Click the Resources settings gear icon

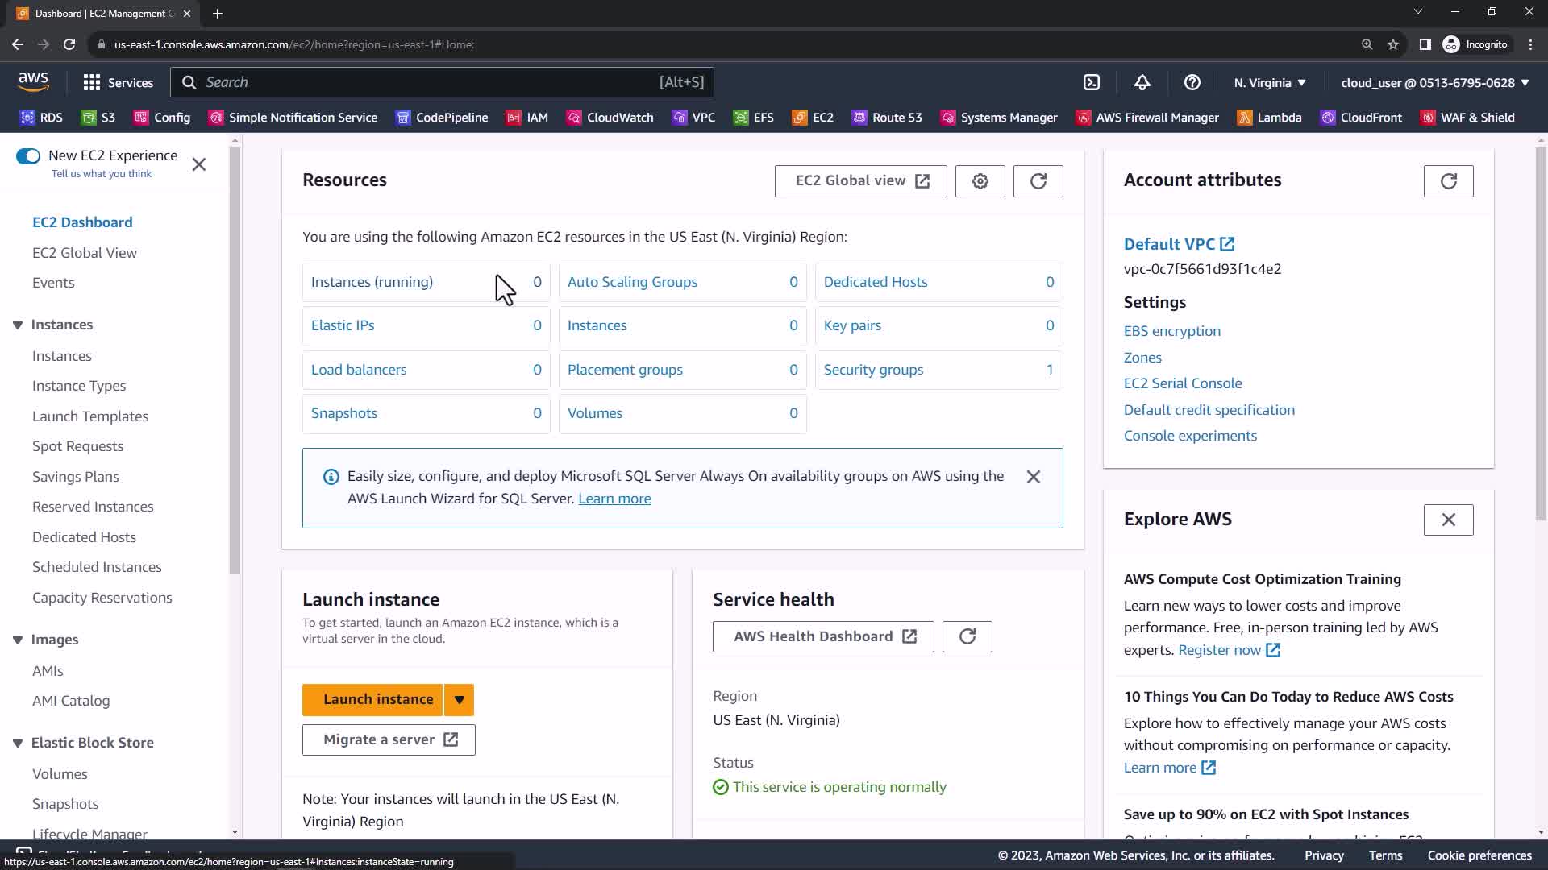pyautogui.click(x=980, y=181)
